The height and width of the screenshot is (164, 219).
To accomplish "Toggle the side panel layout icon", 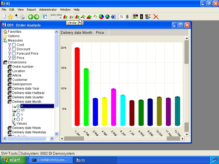I will (x=45, y=17).
